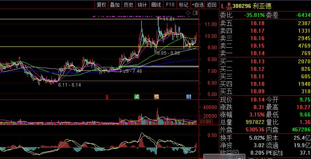
Task: Open the 叠加 overlay menu
Action: tap(115, 5)
